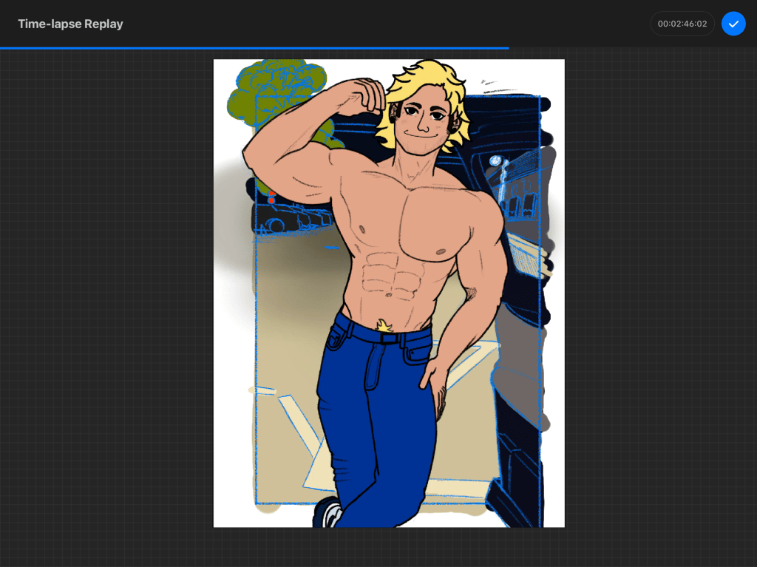The height and width of the screenshot is (567, 757).
Task: Click the blue filled portion of the replay progress bar
Action: pyautogui.click(x=251, y=48)
